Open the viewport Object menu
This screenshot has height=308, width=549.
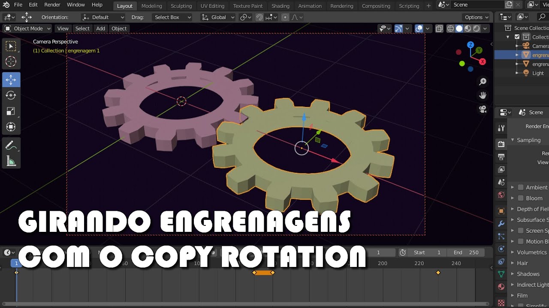pos(119,29)
